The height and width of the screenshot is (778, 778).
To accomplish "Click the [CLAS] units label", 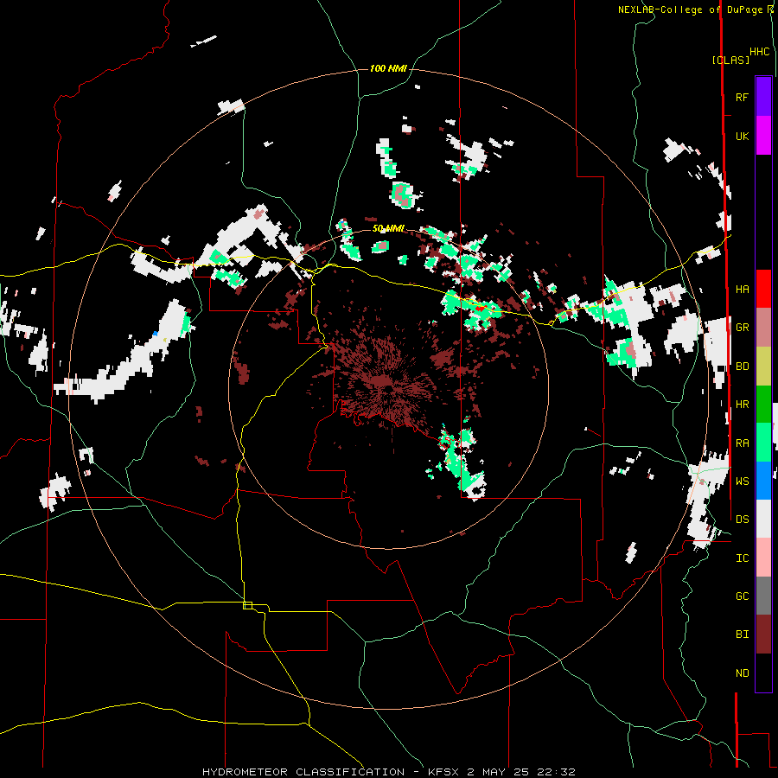I will pos(730,60).
